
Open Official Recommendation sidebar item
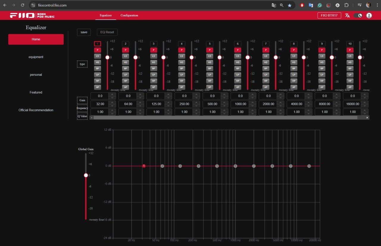click(x=36, y=110)
